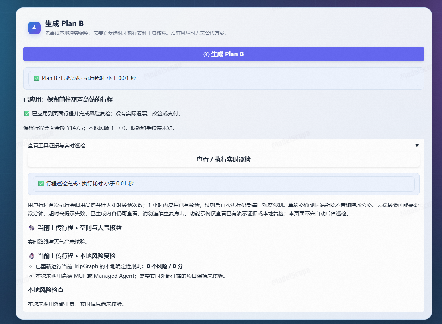The image size is (442, 324).
Task: Click the 本次未调用高德 MCP bullet line
Action: pyautogui.click(x=131, y=276)
